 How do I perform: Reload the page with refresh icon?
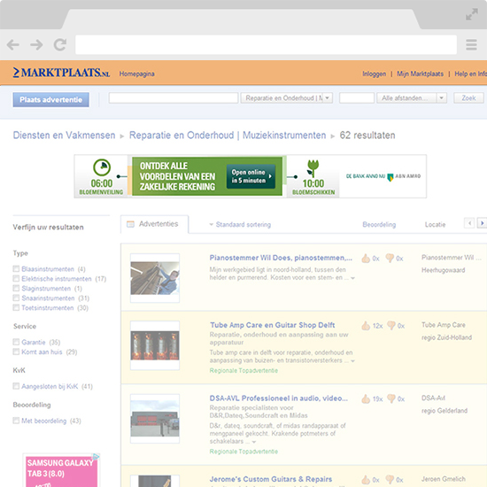click(x=60, y=45)
